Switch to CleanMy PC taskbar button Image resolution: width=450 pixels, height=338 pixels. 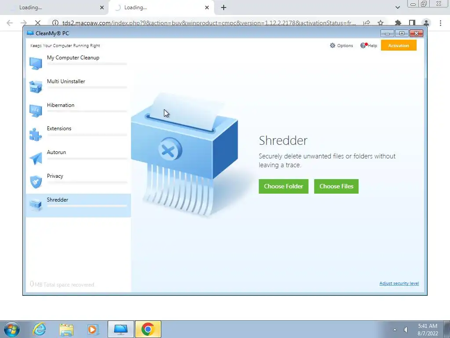click(x=121, y=329)
